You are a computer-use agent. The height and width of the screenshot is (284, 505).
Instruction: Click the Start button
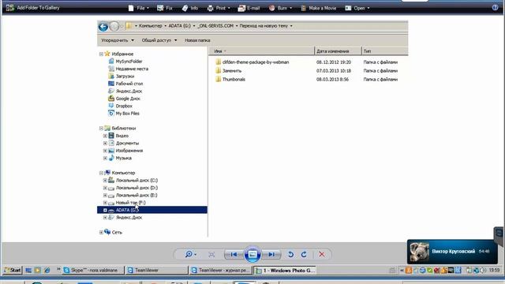[x=13, y=271]
